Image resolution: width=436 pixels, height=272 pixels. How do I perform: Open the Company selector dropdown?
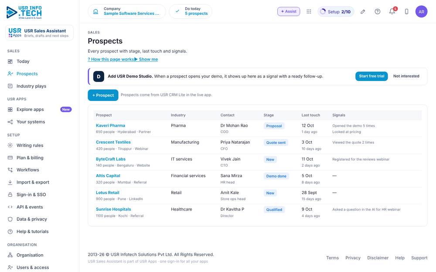[127, 11]
